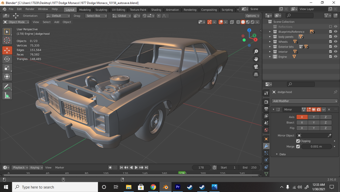Toggle Mirror Axis X button
Screen dimensions: 340x192
tap(302, 117)
